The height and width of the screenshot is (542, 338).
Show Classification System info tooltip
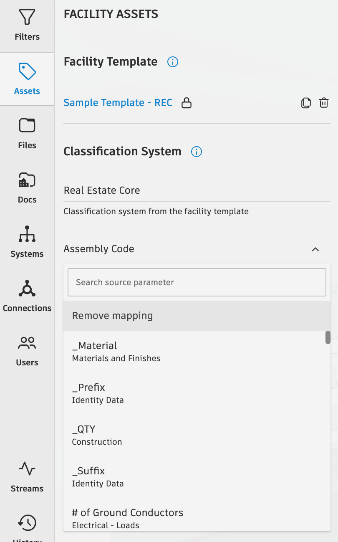(x=197, y=151)
